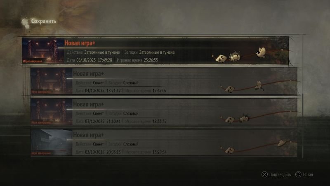Viewport: 330px width, 186px height.
Task: Confirm with the Подтвердить label
Action: pyautogui.click(x=280, y=174)
